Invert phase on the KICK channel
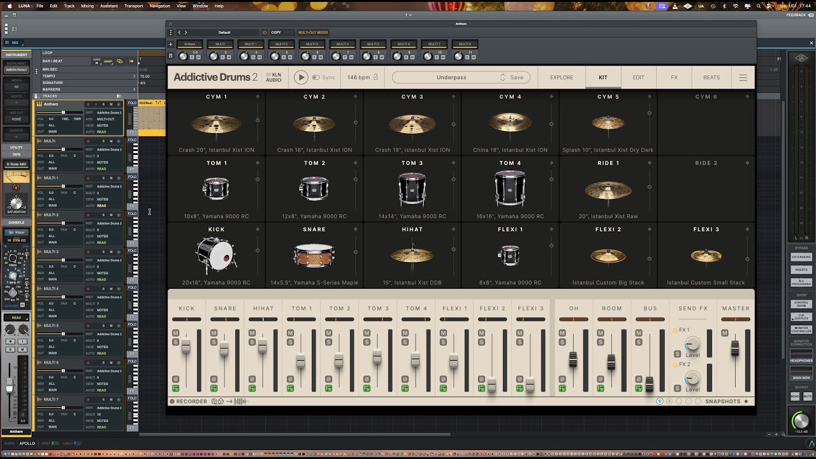 (x=175, y=379)
